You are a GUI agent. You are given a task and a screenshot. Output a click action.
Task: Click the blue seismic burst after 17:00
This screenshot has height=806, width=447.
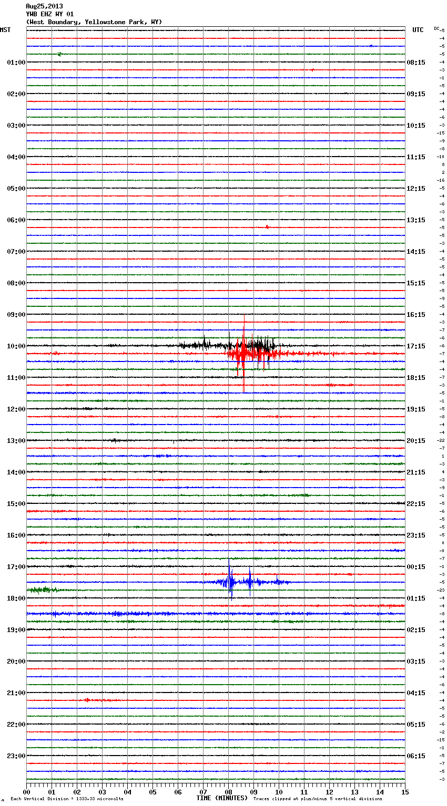230,582
